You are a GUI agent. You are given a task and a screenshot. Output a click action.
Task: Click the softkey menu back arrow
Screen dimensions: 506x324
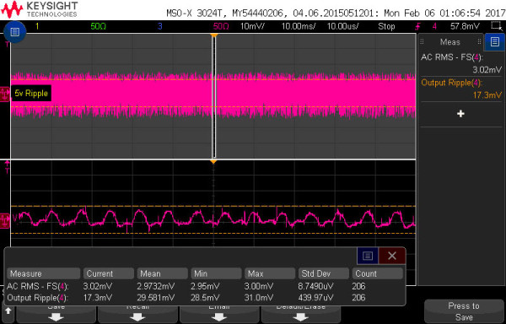pyautogui.click(x=8, y=311)
